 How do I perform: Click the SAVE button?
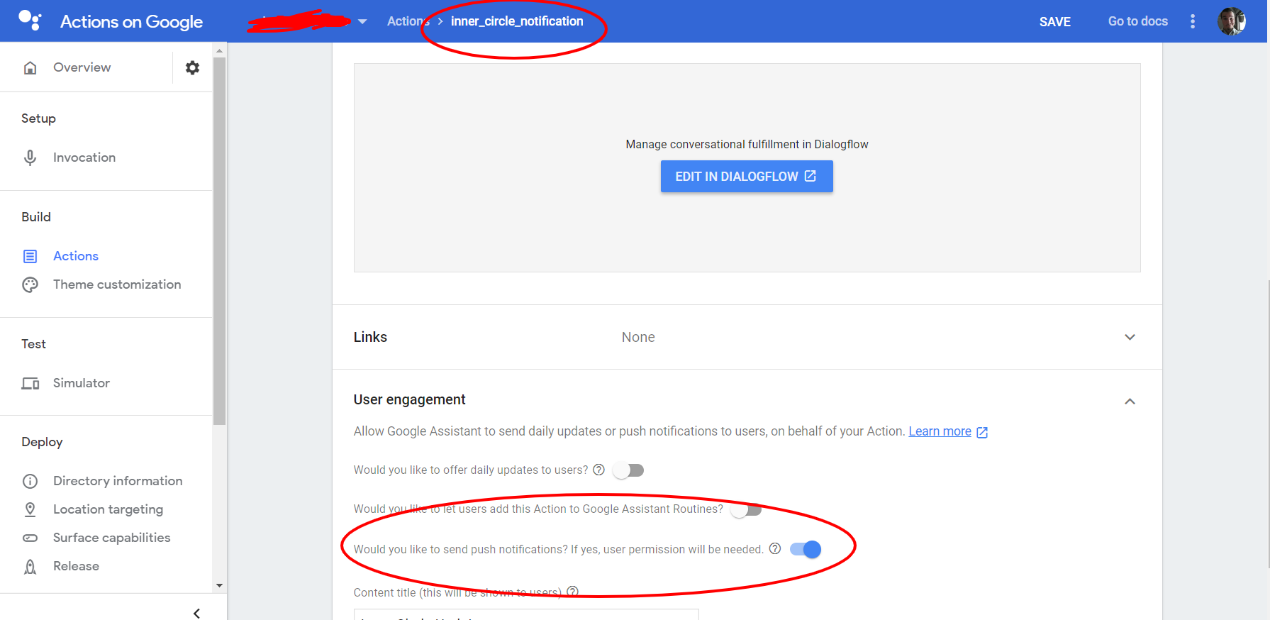pyautogui.click(x=1054, y=21)
